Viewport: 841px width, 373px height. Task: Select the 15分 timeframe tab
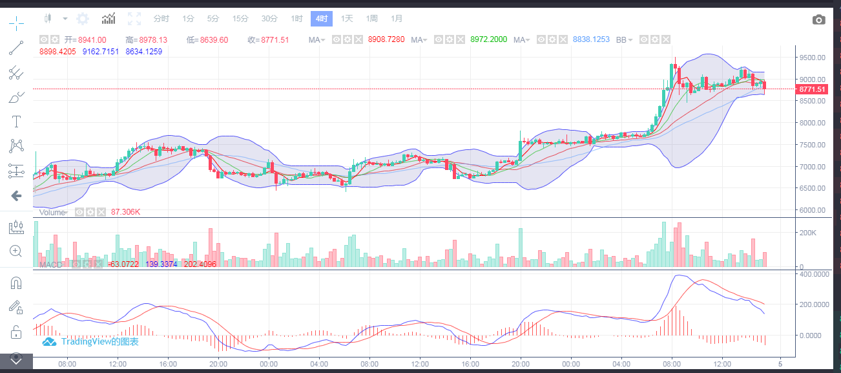click(240, 18)
